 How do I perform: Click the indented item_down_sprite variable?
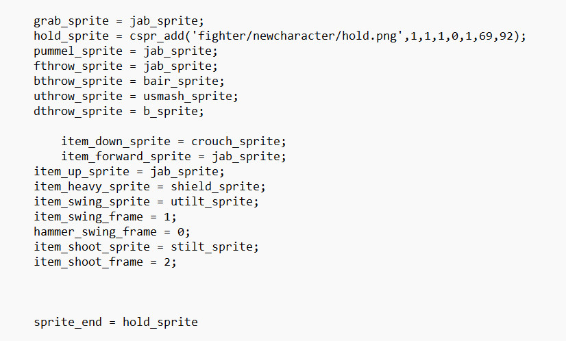click(115, 142)
